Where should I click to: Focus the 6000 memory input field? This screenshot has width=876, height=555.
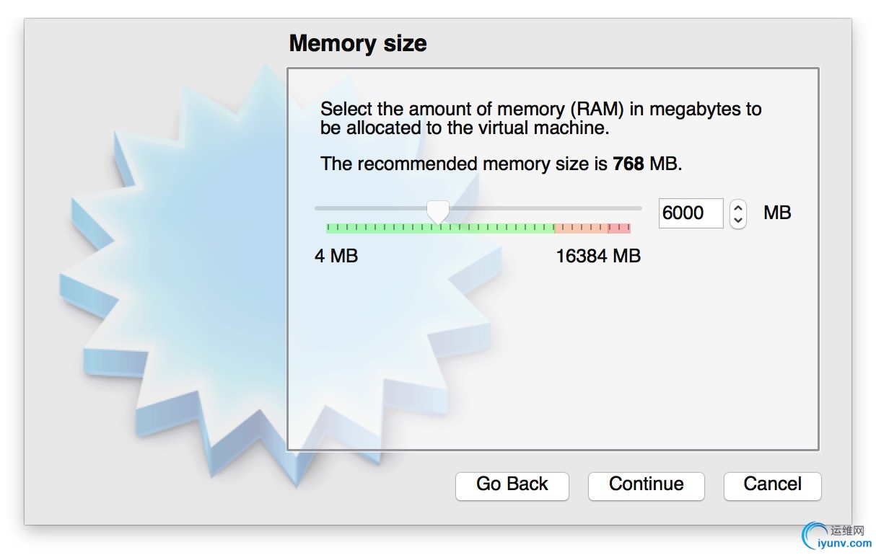point(691,213)
